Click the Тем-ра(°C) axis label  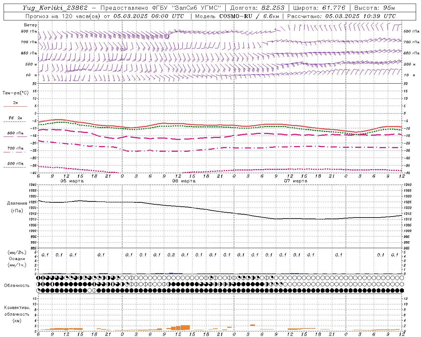(15, 93)
